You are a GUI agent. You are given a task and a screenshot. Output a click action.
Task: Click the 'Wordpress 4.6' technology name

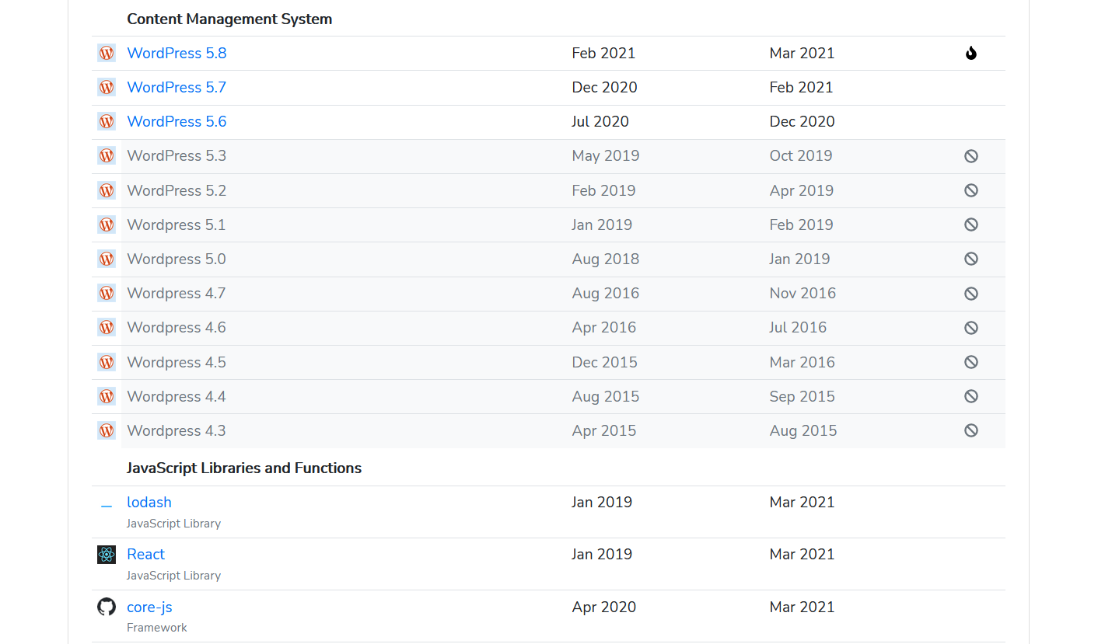click(177, 327)
